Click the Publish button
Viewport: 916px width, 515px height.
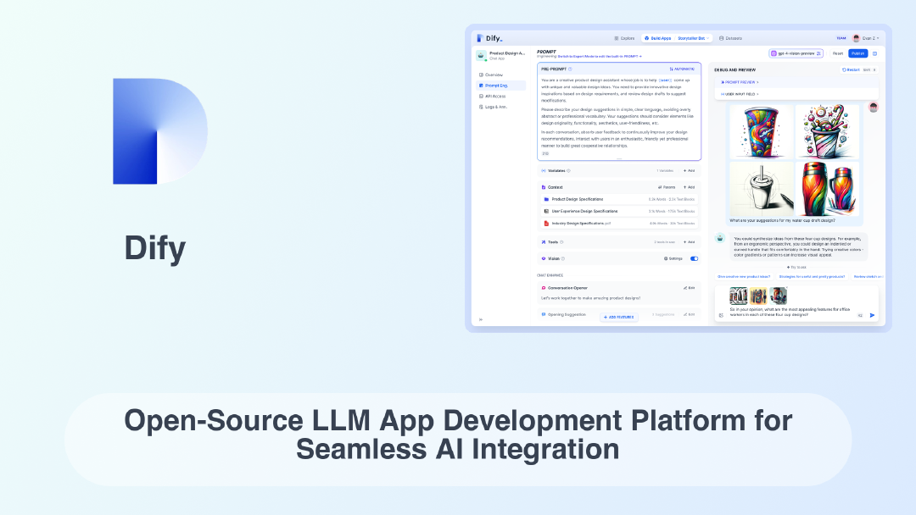(x=857, y=53)
